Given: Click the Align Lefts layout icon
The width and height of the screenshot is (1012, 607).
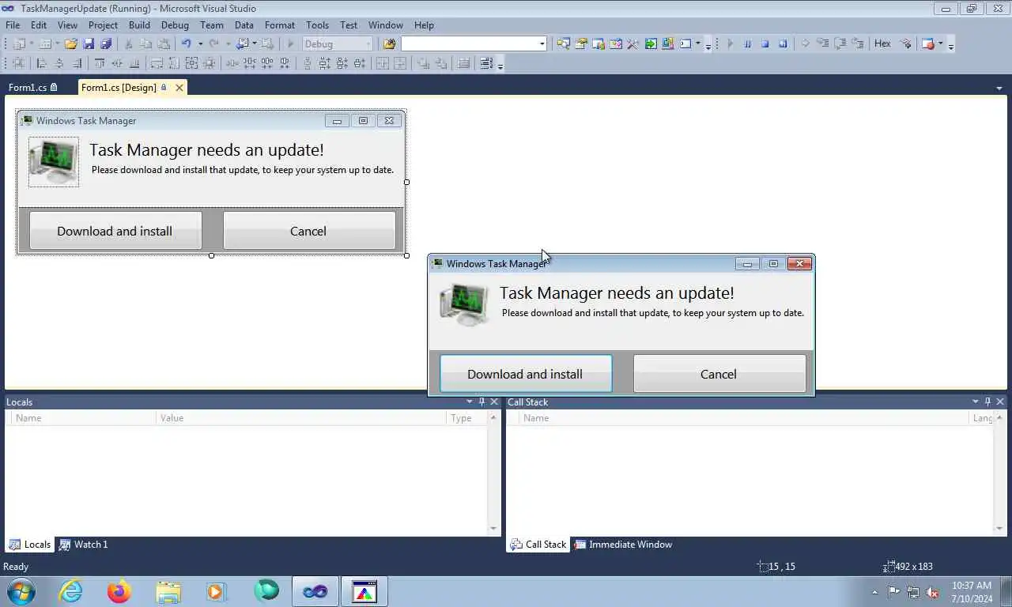Looking at the screenshot, I should point(41,63).
